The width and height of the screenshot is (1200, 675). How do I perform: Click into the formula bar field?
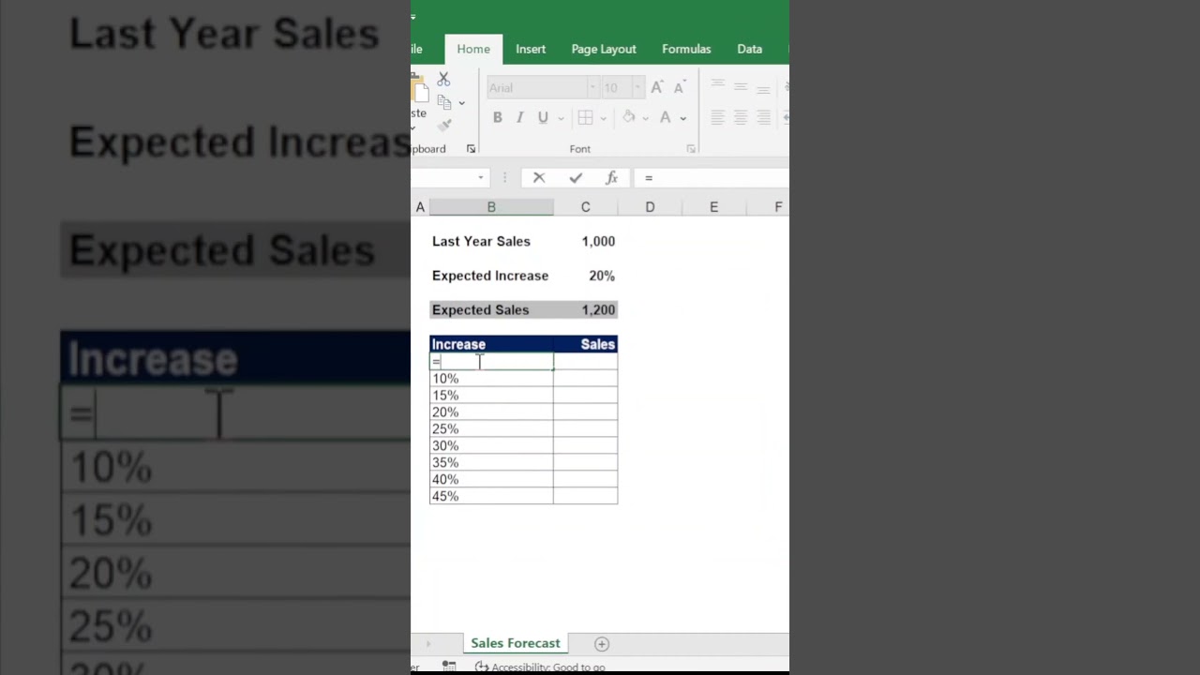pos(712,177)
